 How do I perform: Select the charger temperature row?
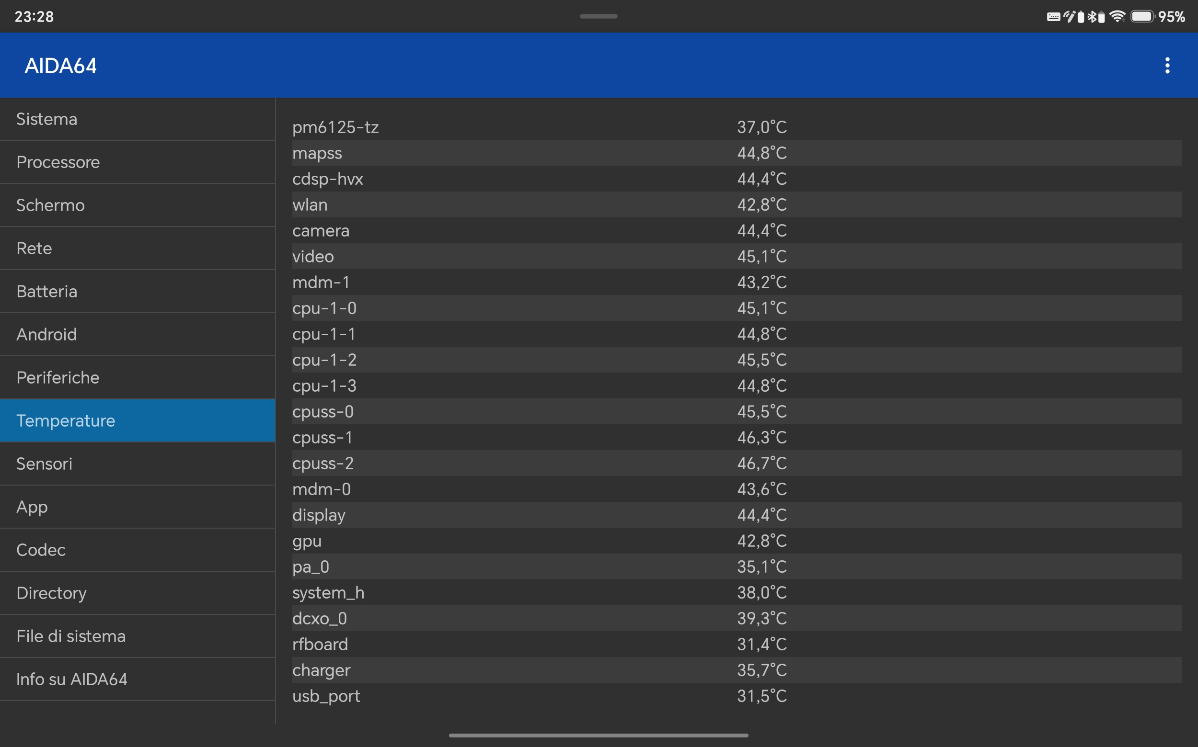coord(737,670)
